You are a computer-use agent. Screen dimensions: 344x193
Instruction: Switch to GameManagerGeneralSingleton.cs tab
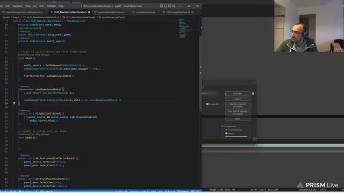[24, 12]
